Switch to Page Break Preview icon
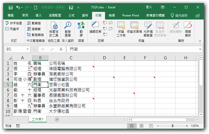This screenshot has height=134, width=209. tap(151, 126)
